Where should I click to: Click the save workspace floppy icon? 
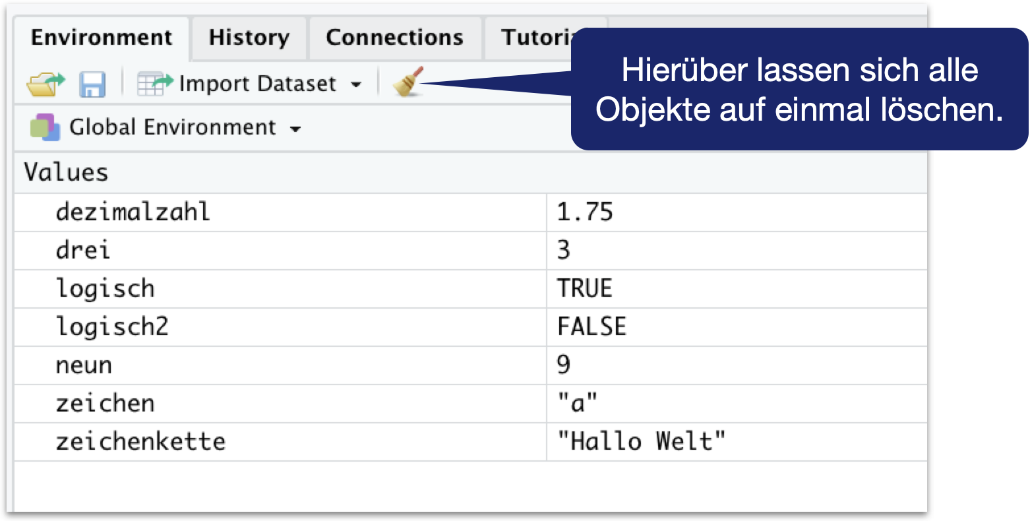click(x=92, y=84)
